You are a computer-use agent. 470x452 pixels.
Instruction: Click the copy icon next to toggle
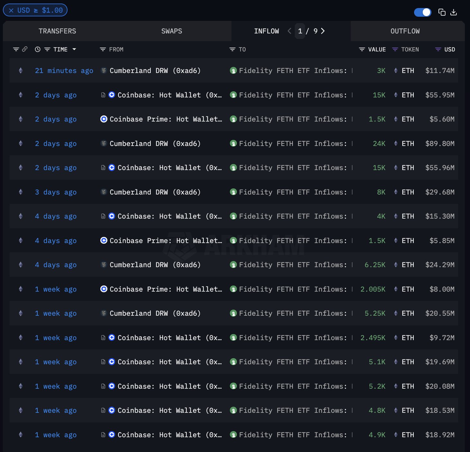(x=442, y=12)
